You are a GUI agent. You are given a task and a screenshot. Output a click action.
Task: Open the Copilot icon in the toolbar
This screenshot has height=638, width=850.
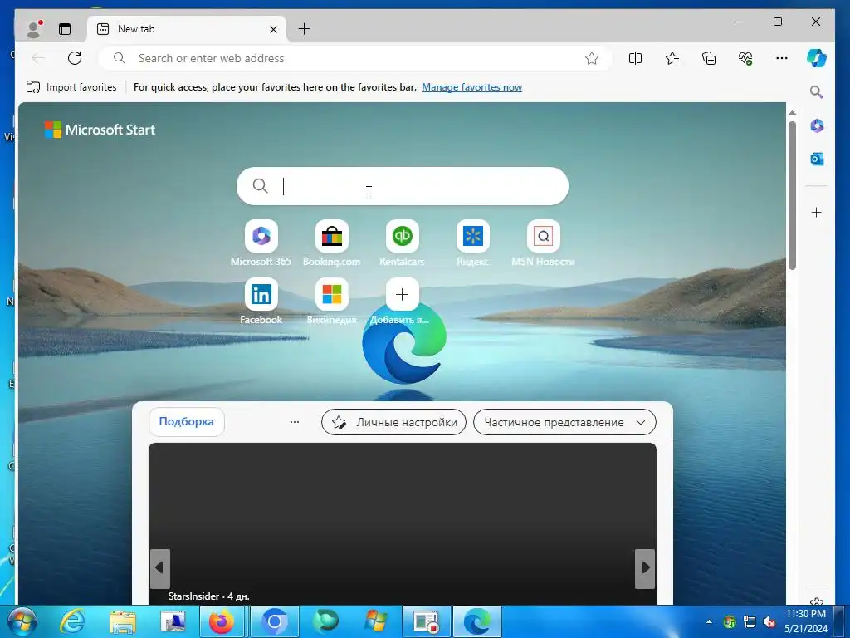pyautogui.click(x=817, y=58)
